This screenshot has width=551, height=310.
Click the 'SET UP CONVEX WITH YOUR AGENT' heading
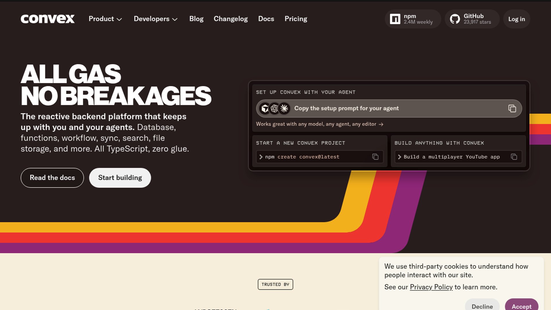click(x=306, y=92)
